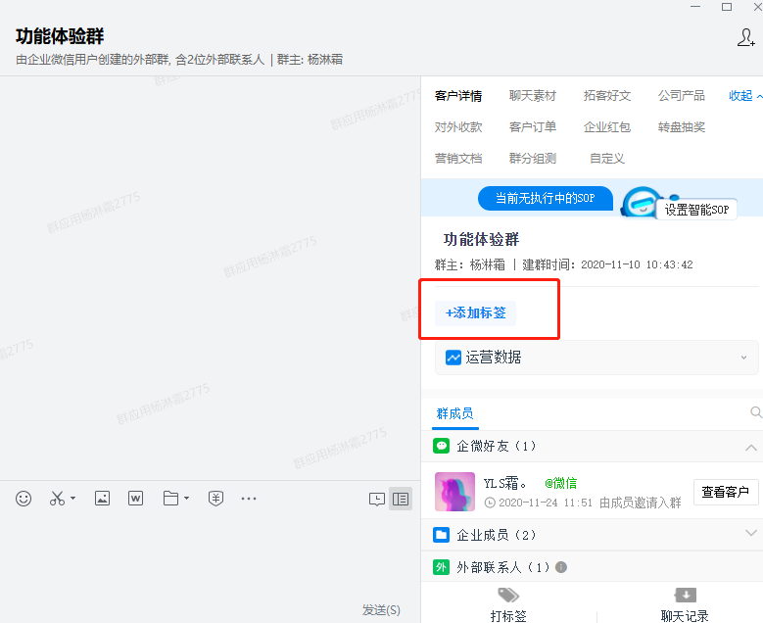Expand the 企业成员 member list
The height and width of the screenshot is (623, 763).
click(x=751, y=534)
